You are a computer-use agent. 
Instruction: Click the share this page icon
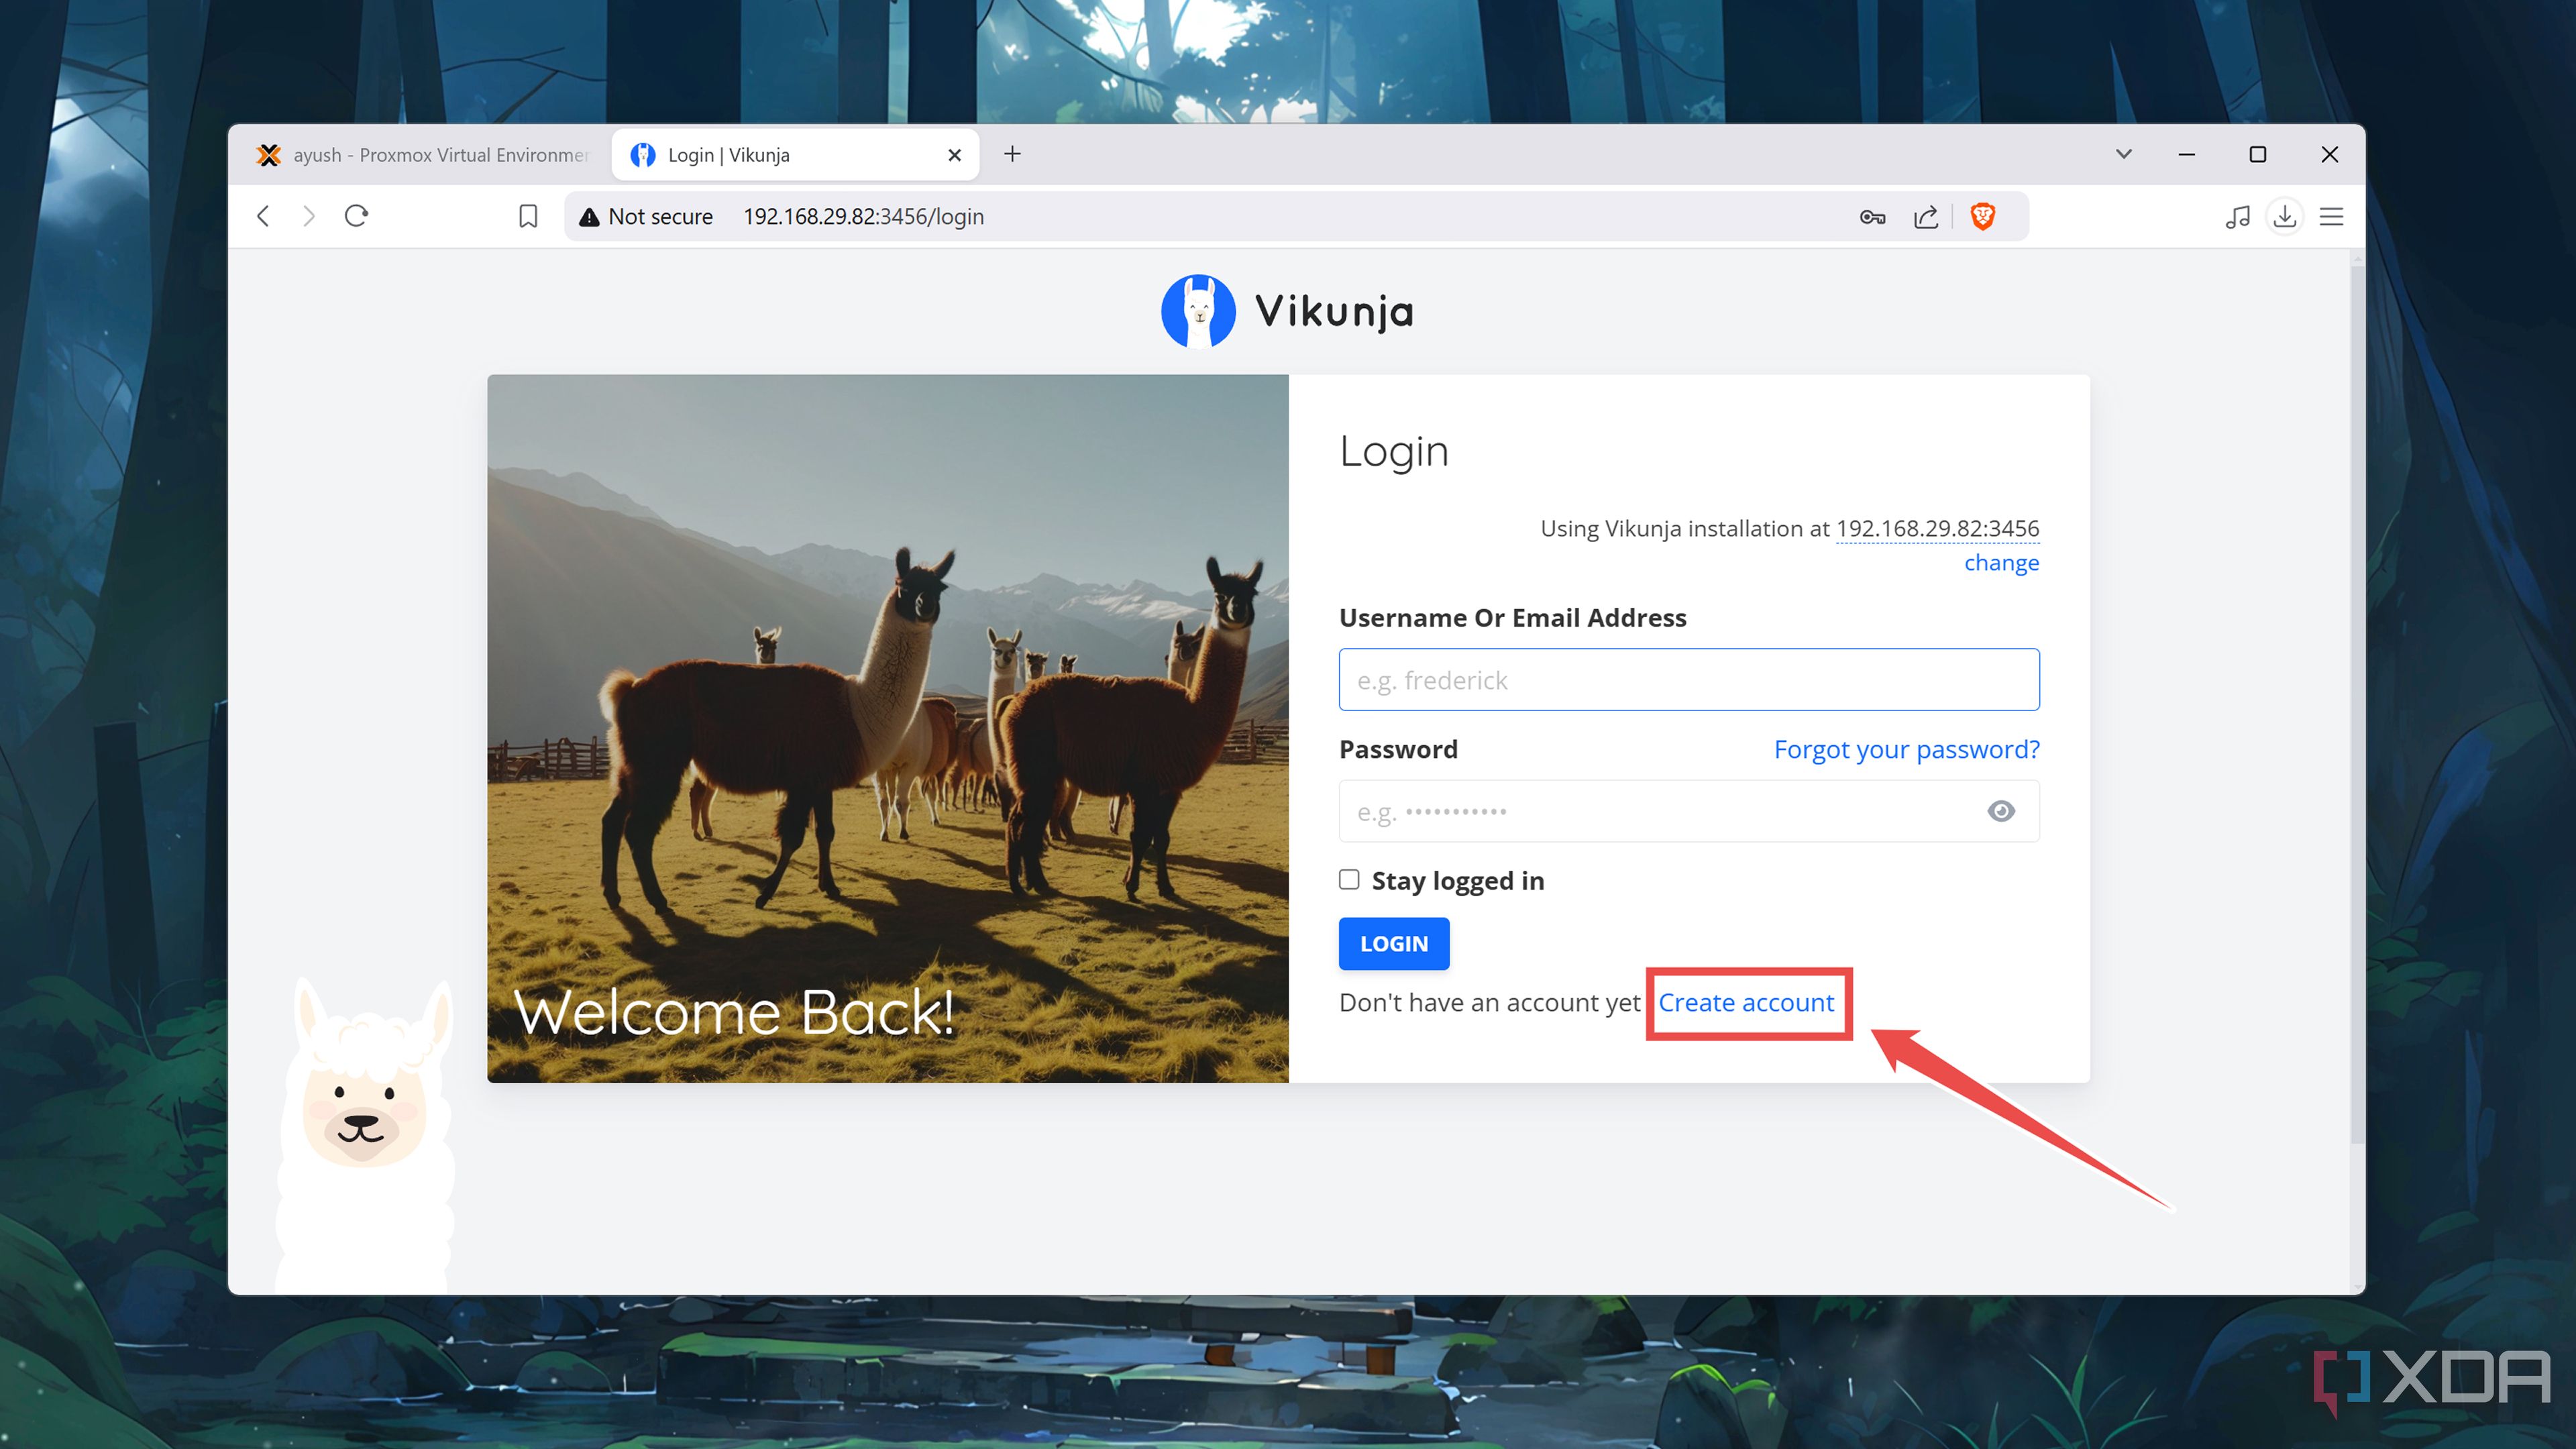(x=1926, y=216)
